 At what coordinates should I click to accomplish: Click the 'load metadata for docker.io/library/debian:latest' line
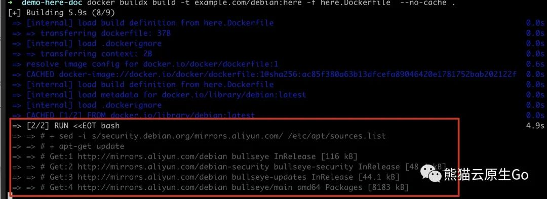tap(159, 95)
